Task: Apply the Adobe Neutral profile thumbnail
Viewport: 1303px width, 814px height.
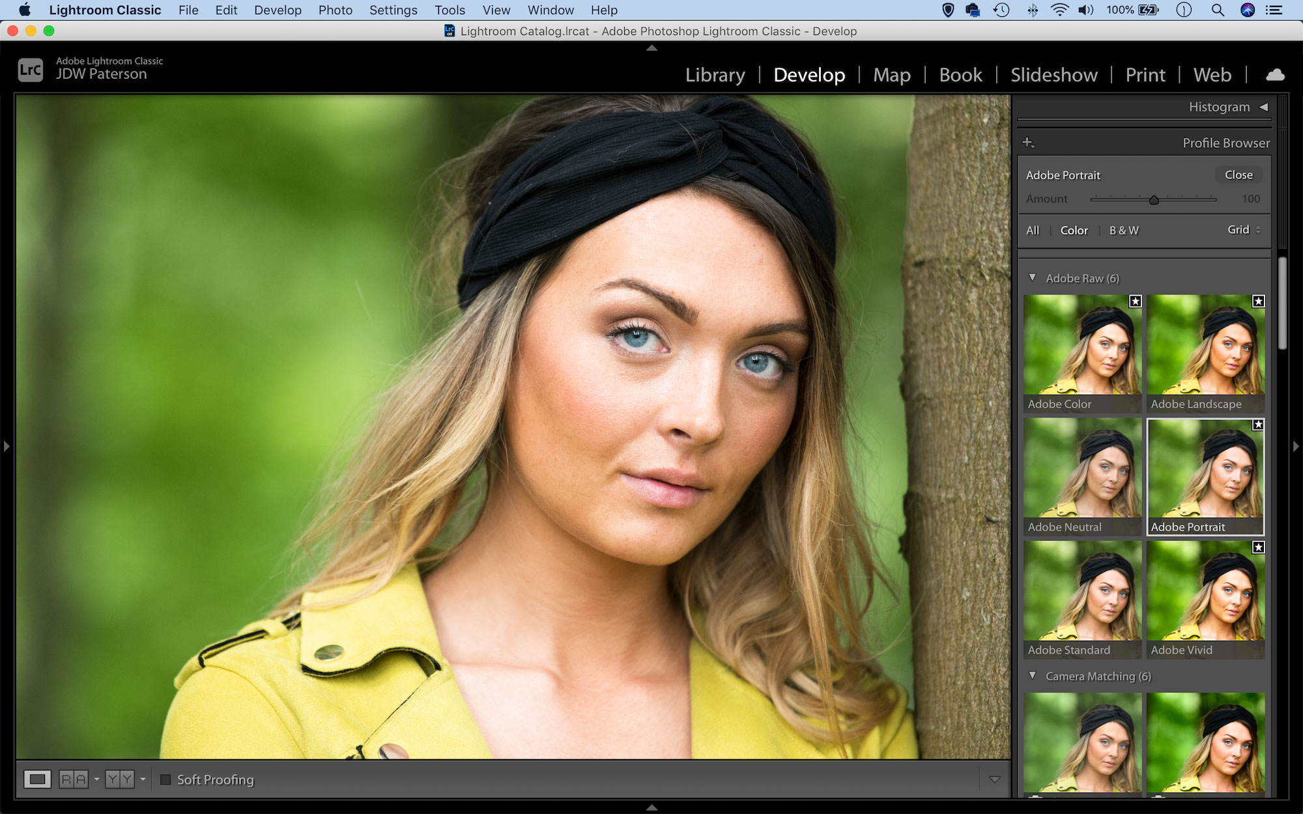Action: click(1082, 476)
